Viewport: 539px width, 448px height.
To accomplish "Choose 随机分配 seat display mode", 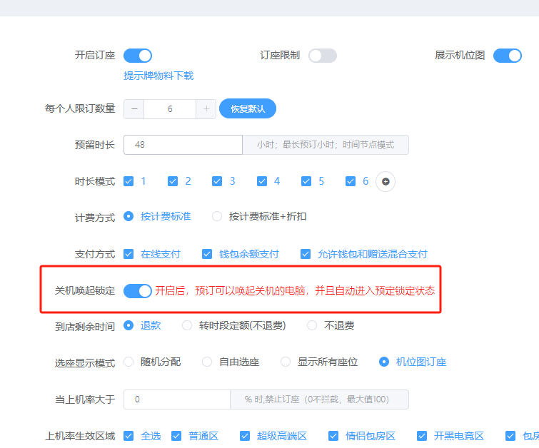I will pos(129,362).
